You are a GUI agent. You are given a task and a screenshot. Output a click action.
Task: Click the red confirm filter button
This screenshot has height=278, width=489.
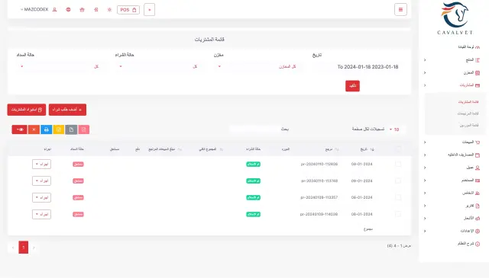(x=352, y=86)
